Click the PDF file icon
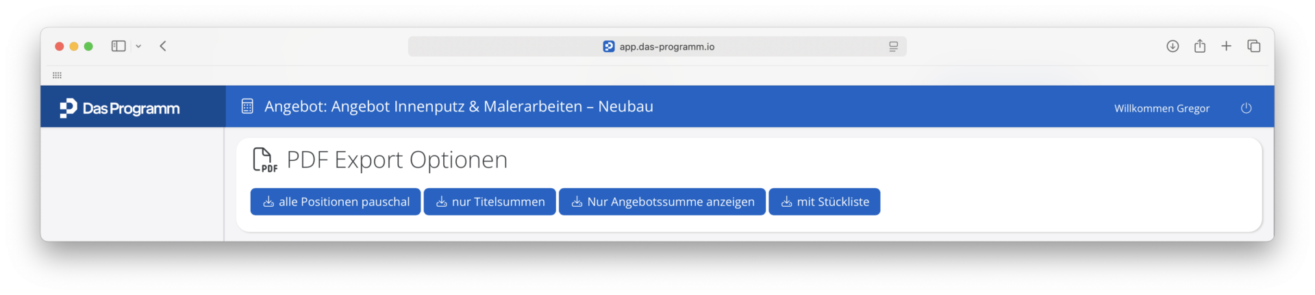 265,160
